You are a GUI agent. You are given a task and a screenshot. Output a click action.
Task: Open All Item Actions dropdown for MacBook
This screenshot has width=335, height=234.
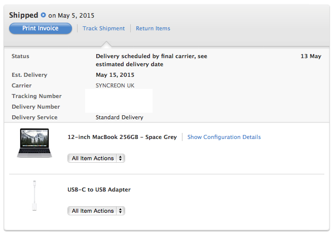[96, 158]
